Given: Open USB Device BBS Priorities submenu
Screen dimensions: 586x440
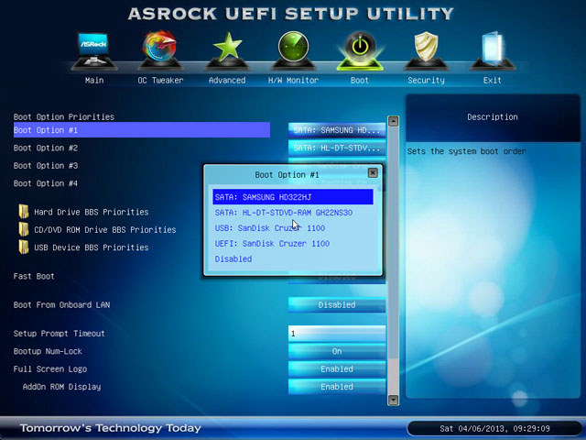Looking at the screenshot, I should (92, 247).
